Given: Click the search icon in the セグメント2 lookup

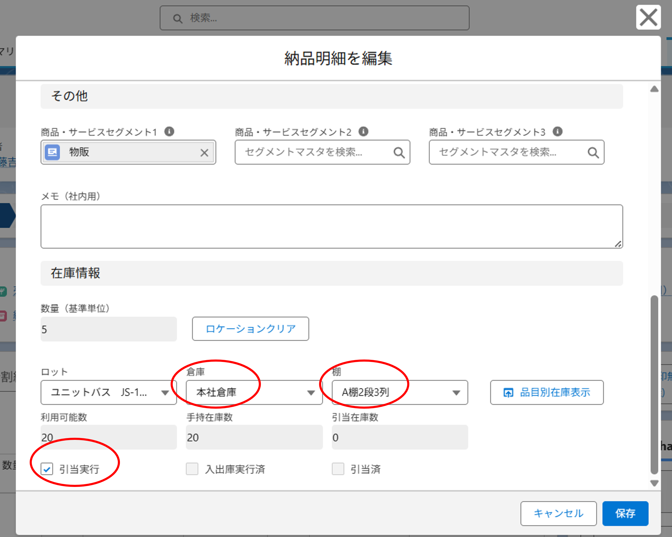Looking at the screenshot, I should 399,153.
